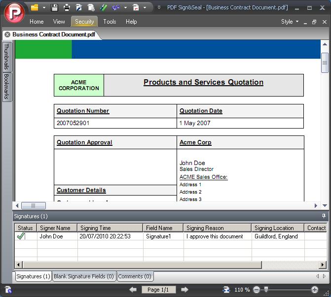The height and width of the screenshot is (297, 331).
Task: Click the document lock security icon
Action: tap(91, 7)
